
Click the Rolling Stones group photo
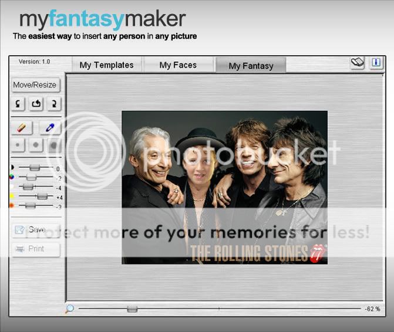[x=224, y=187]
